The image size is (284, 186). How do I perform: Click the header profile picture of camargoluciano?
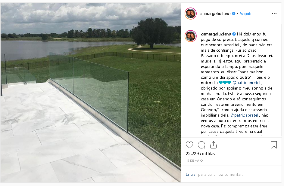click(x=191, y=14)
